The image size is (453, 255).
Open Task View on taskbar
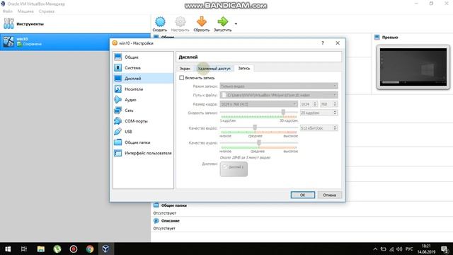click(24, 249)
